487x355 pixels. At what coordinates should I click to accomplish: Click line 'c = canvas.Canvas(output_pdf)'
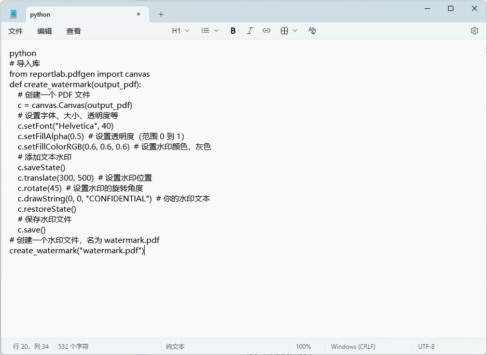click(75, 105)
